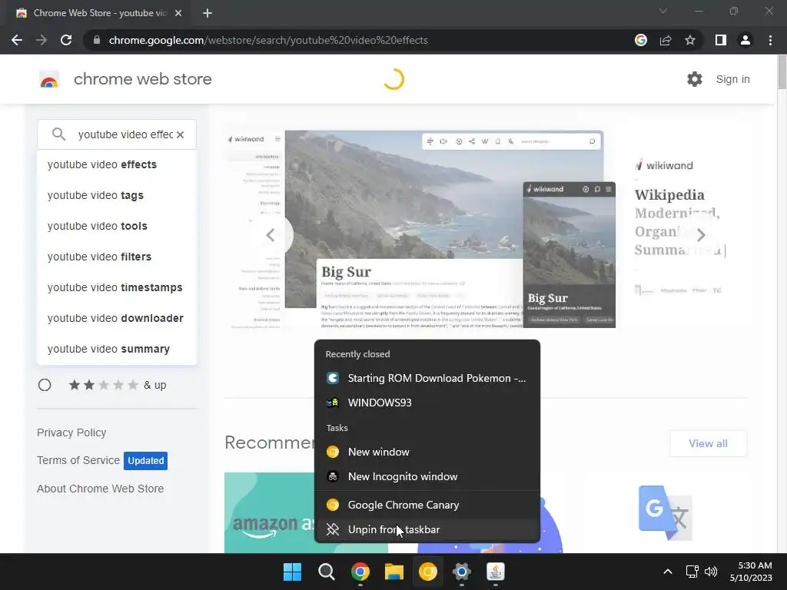Choose suggestion youtube video tags
This screenshot has width=787, height=590.
point(117,195)
